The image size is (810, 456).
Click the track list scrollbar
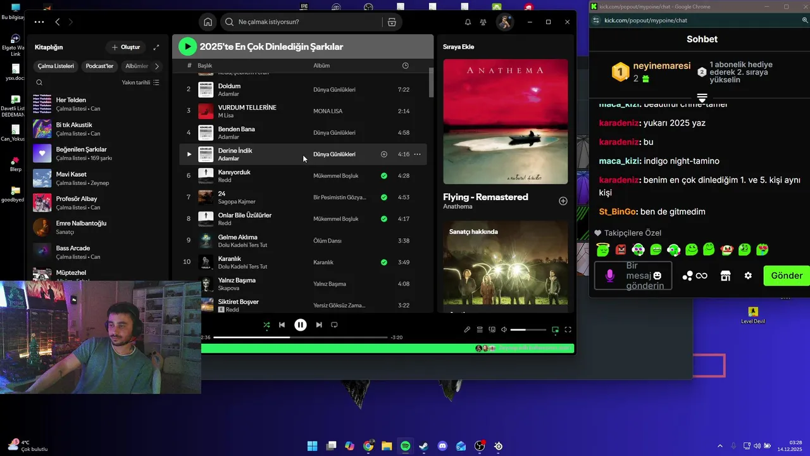click(x=432, y=82)
